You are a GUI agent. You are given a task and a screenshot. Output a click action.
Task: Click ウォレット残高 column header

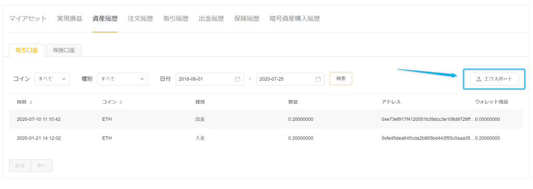(x=491, y=102)
